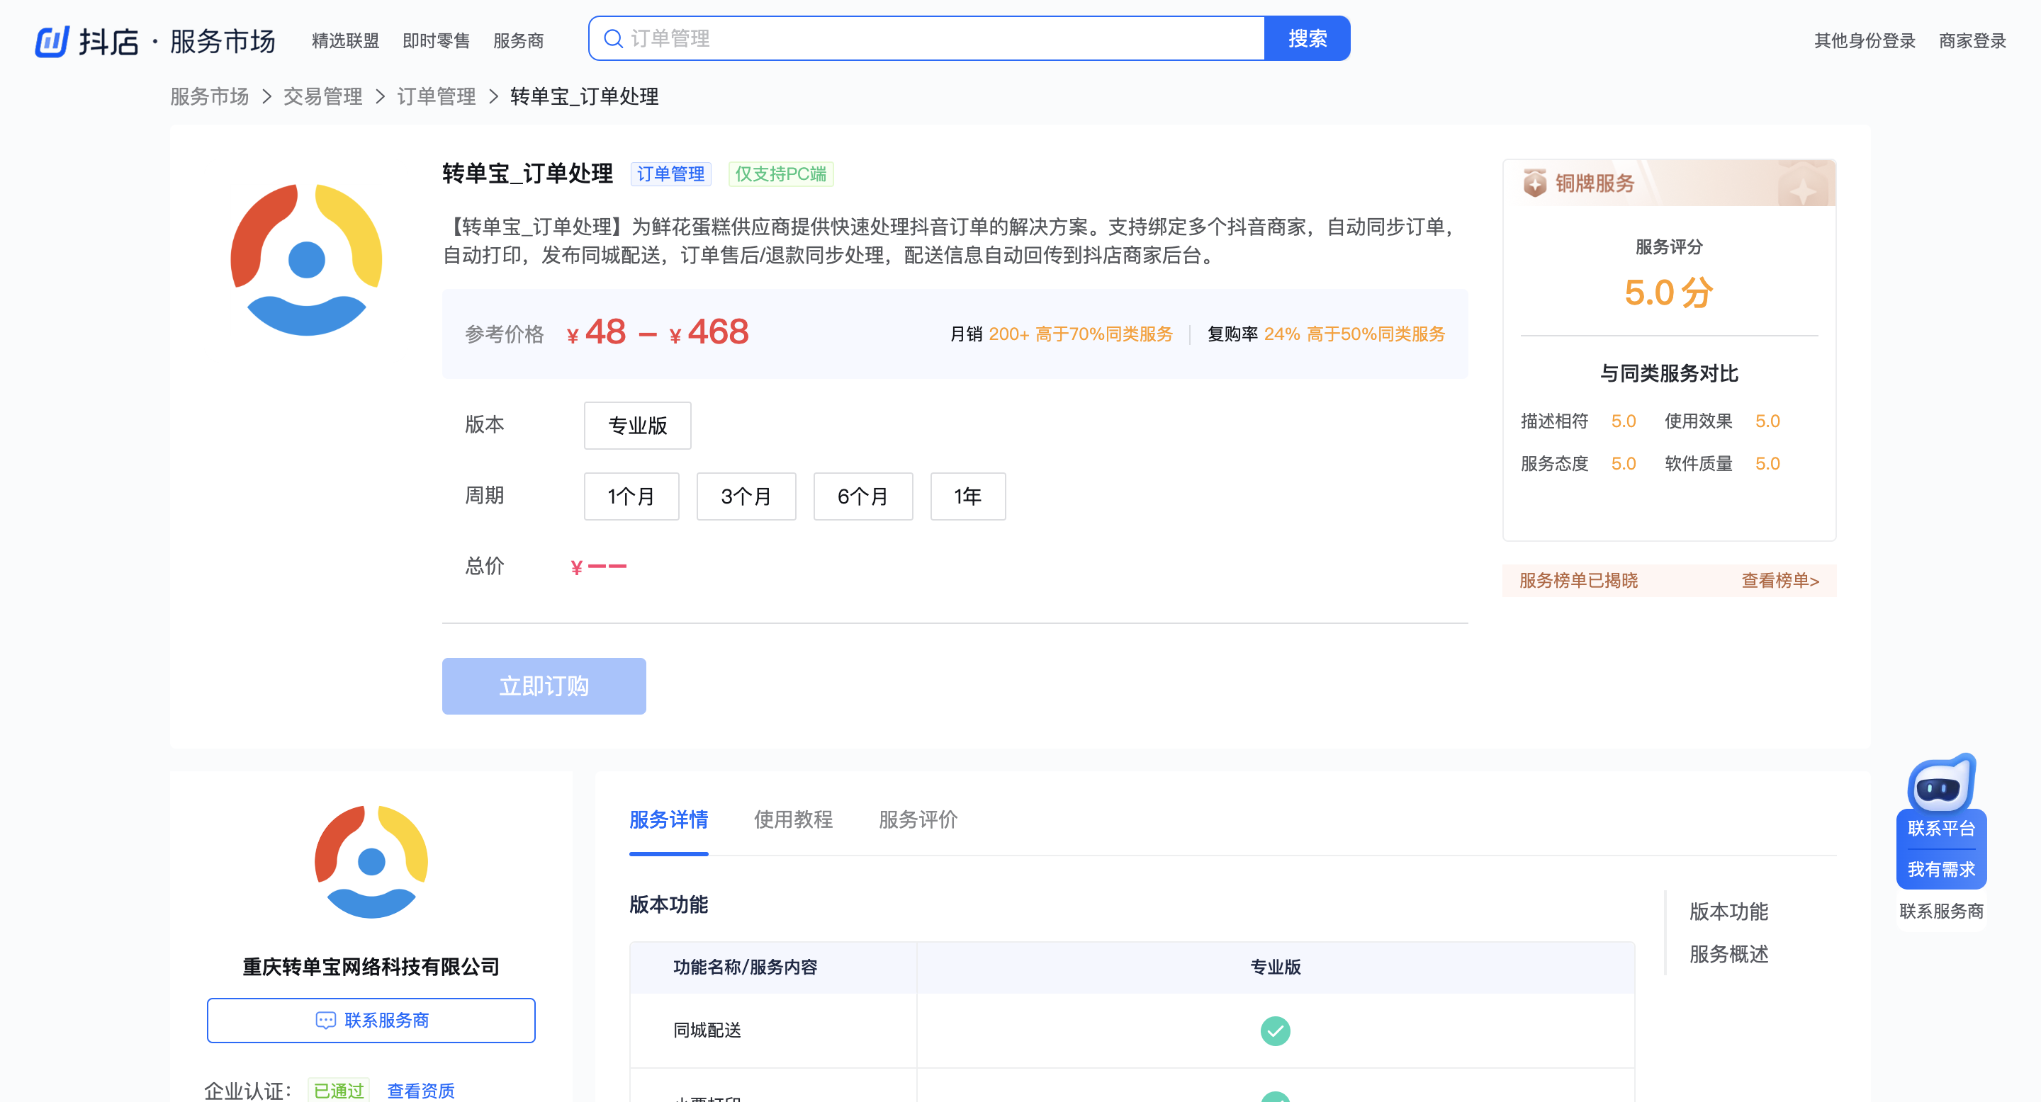Switch to the 服务详情 tab
2041x1102 pixels.
pos(669,819)
